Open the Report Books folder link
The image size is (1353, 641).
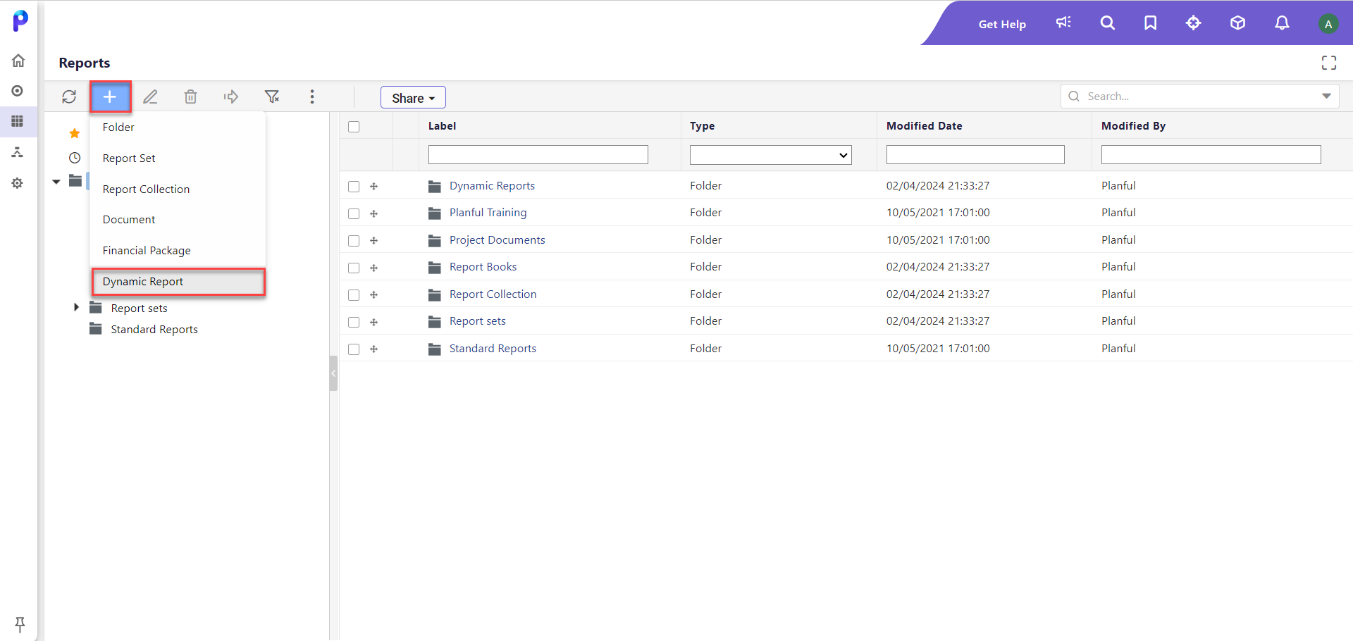(x=483, y=267)
